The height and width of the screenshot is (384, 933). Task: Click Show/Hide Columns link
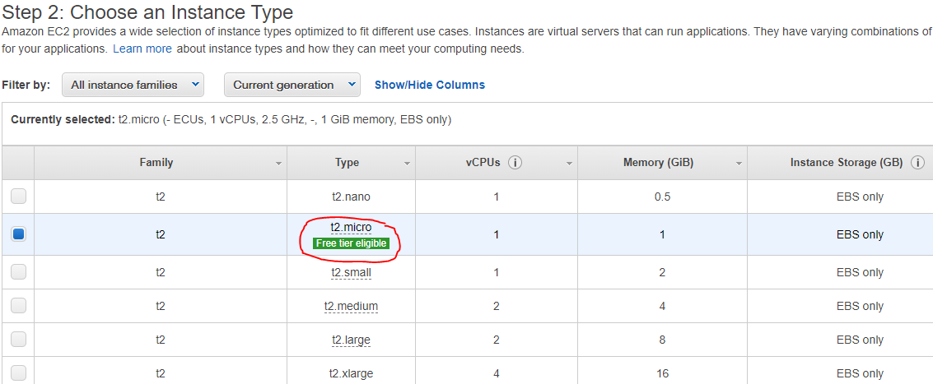430,85
